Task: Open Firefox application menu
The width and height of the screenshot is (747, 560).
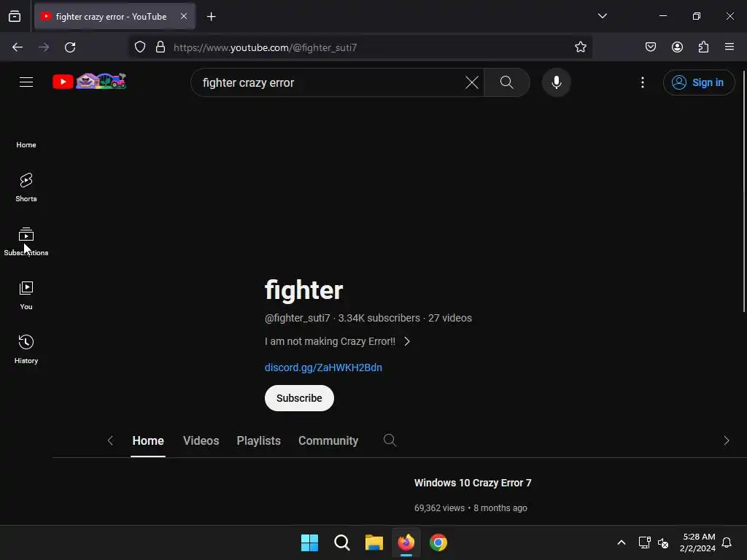Action: pos(729,47)
